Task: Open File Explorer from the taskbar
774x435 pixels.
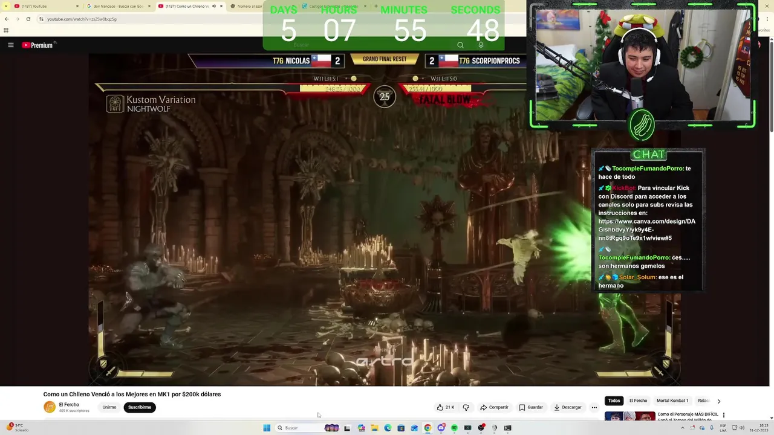Action: pyautogui.click(x=374, y=428)
